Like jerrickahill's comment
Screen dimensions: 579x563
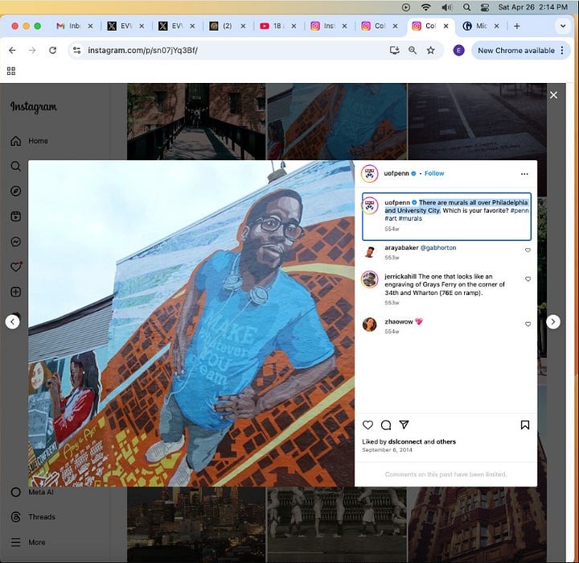click(528, 279)
